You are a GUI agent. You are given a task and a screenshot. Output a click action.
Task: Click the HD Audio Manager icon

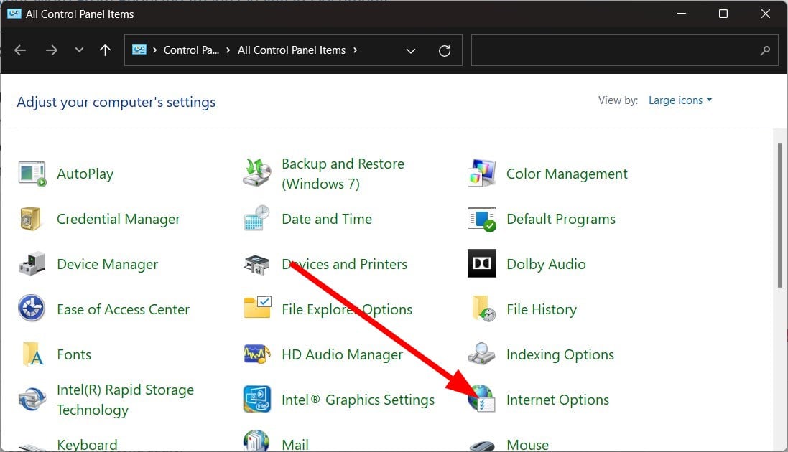click(257, 354)
